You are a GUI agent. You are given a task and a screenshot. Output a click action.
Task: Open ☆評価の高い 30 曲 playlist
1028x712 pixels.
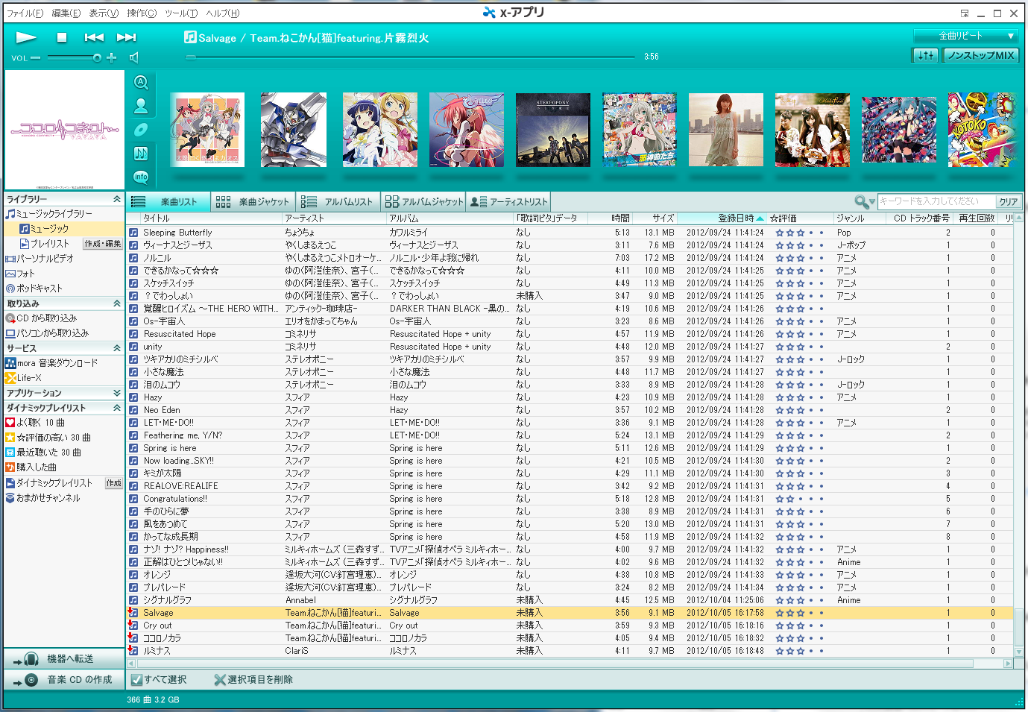click(48, 438)
